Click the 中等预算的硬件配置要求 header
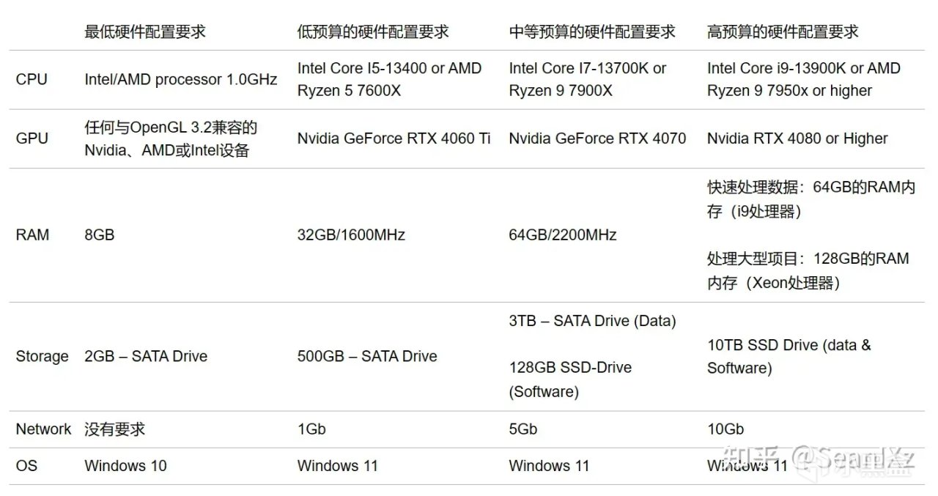 (x=592, y=32)
